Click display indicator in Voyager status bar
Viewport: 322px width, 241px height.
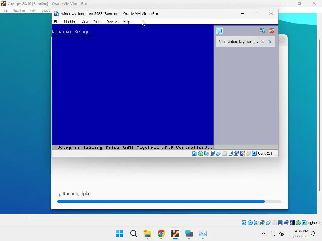pyautogui.click(x=280, y=223)
